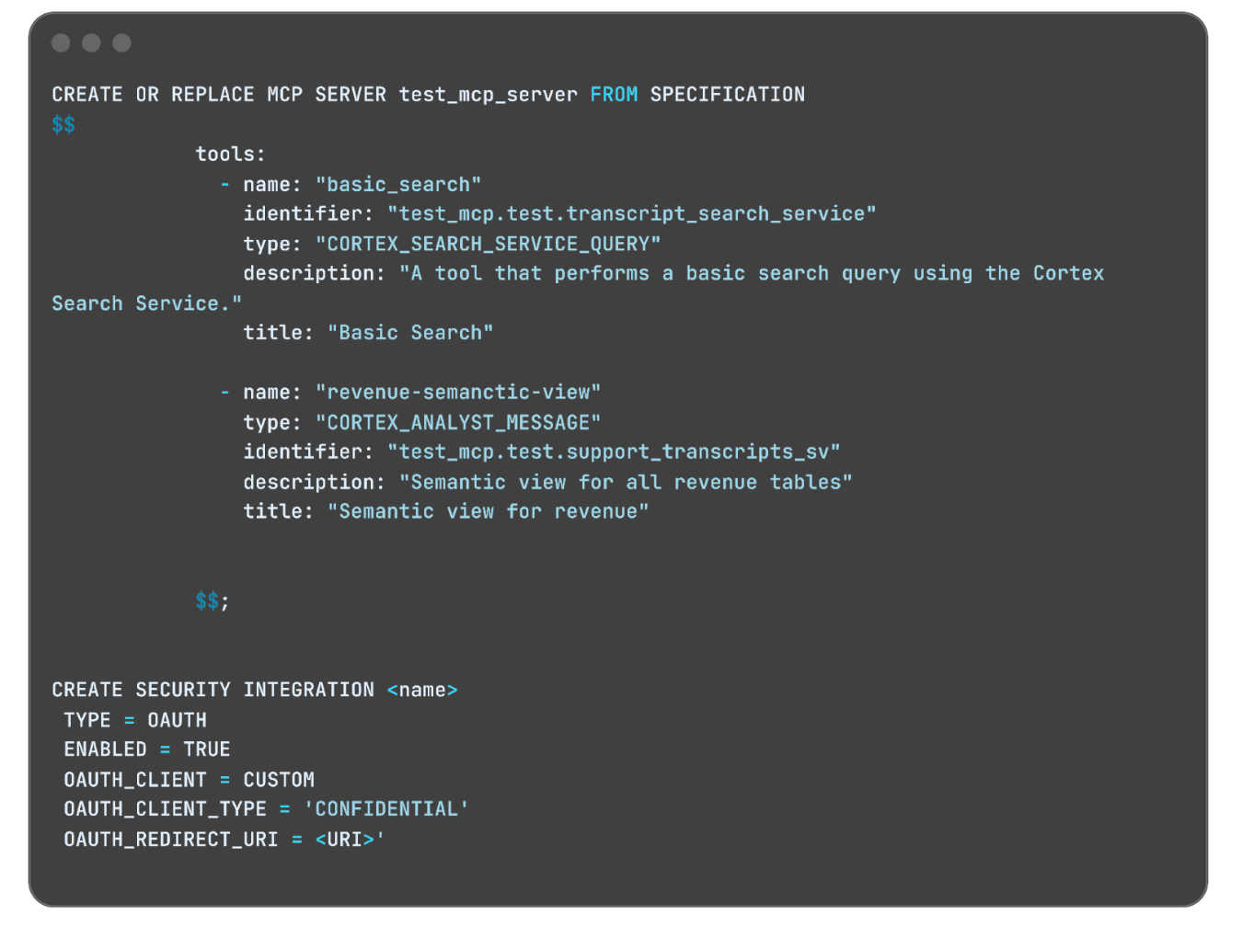Screen dimensions: 1242x938
Task: Click the middle gray window dot
Action: 91,43
